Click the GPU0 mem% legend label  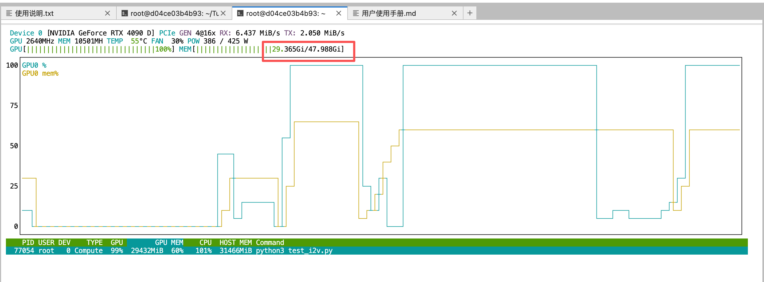pyautogui.click(x=40, y=74)
